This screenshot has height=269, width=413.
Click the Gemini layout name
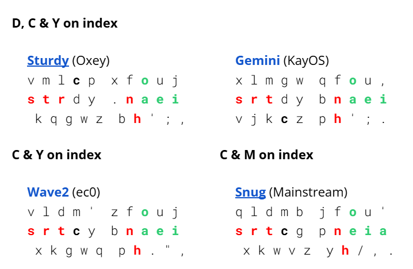[x=257, y=60]
